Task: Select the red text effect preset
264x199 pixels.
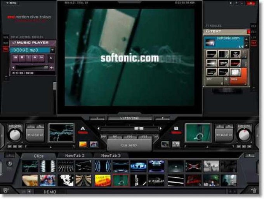Action: click(235, 63)
